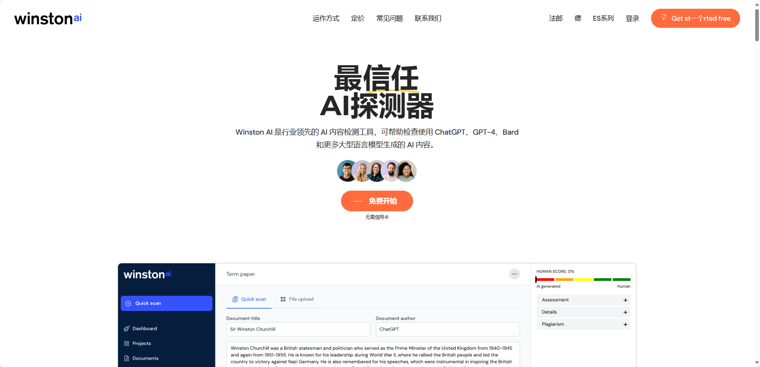Open the 登录 login link
760x367 pixels.
coord(632,18)
